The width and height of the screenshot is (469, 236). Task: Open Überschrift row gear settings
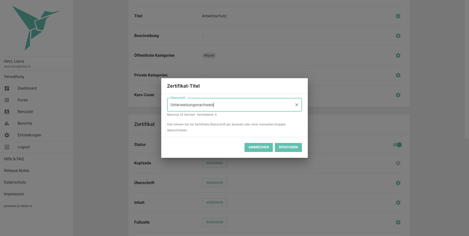[398, 183]
